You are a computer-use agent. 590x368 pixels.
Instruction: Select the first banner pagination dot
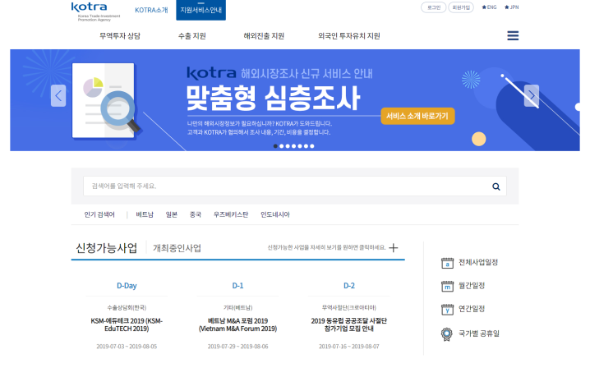(x=275, y=146)
